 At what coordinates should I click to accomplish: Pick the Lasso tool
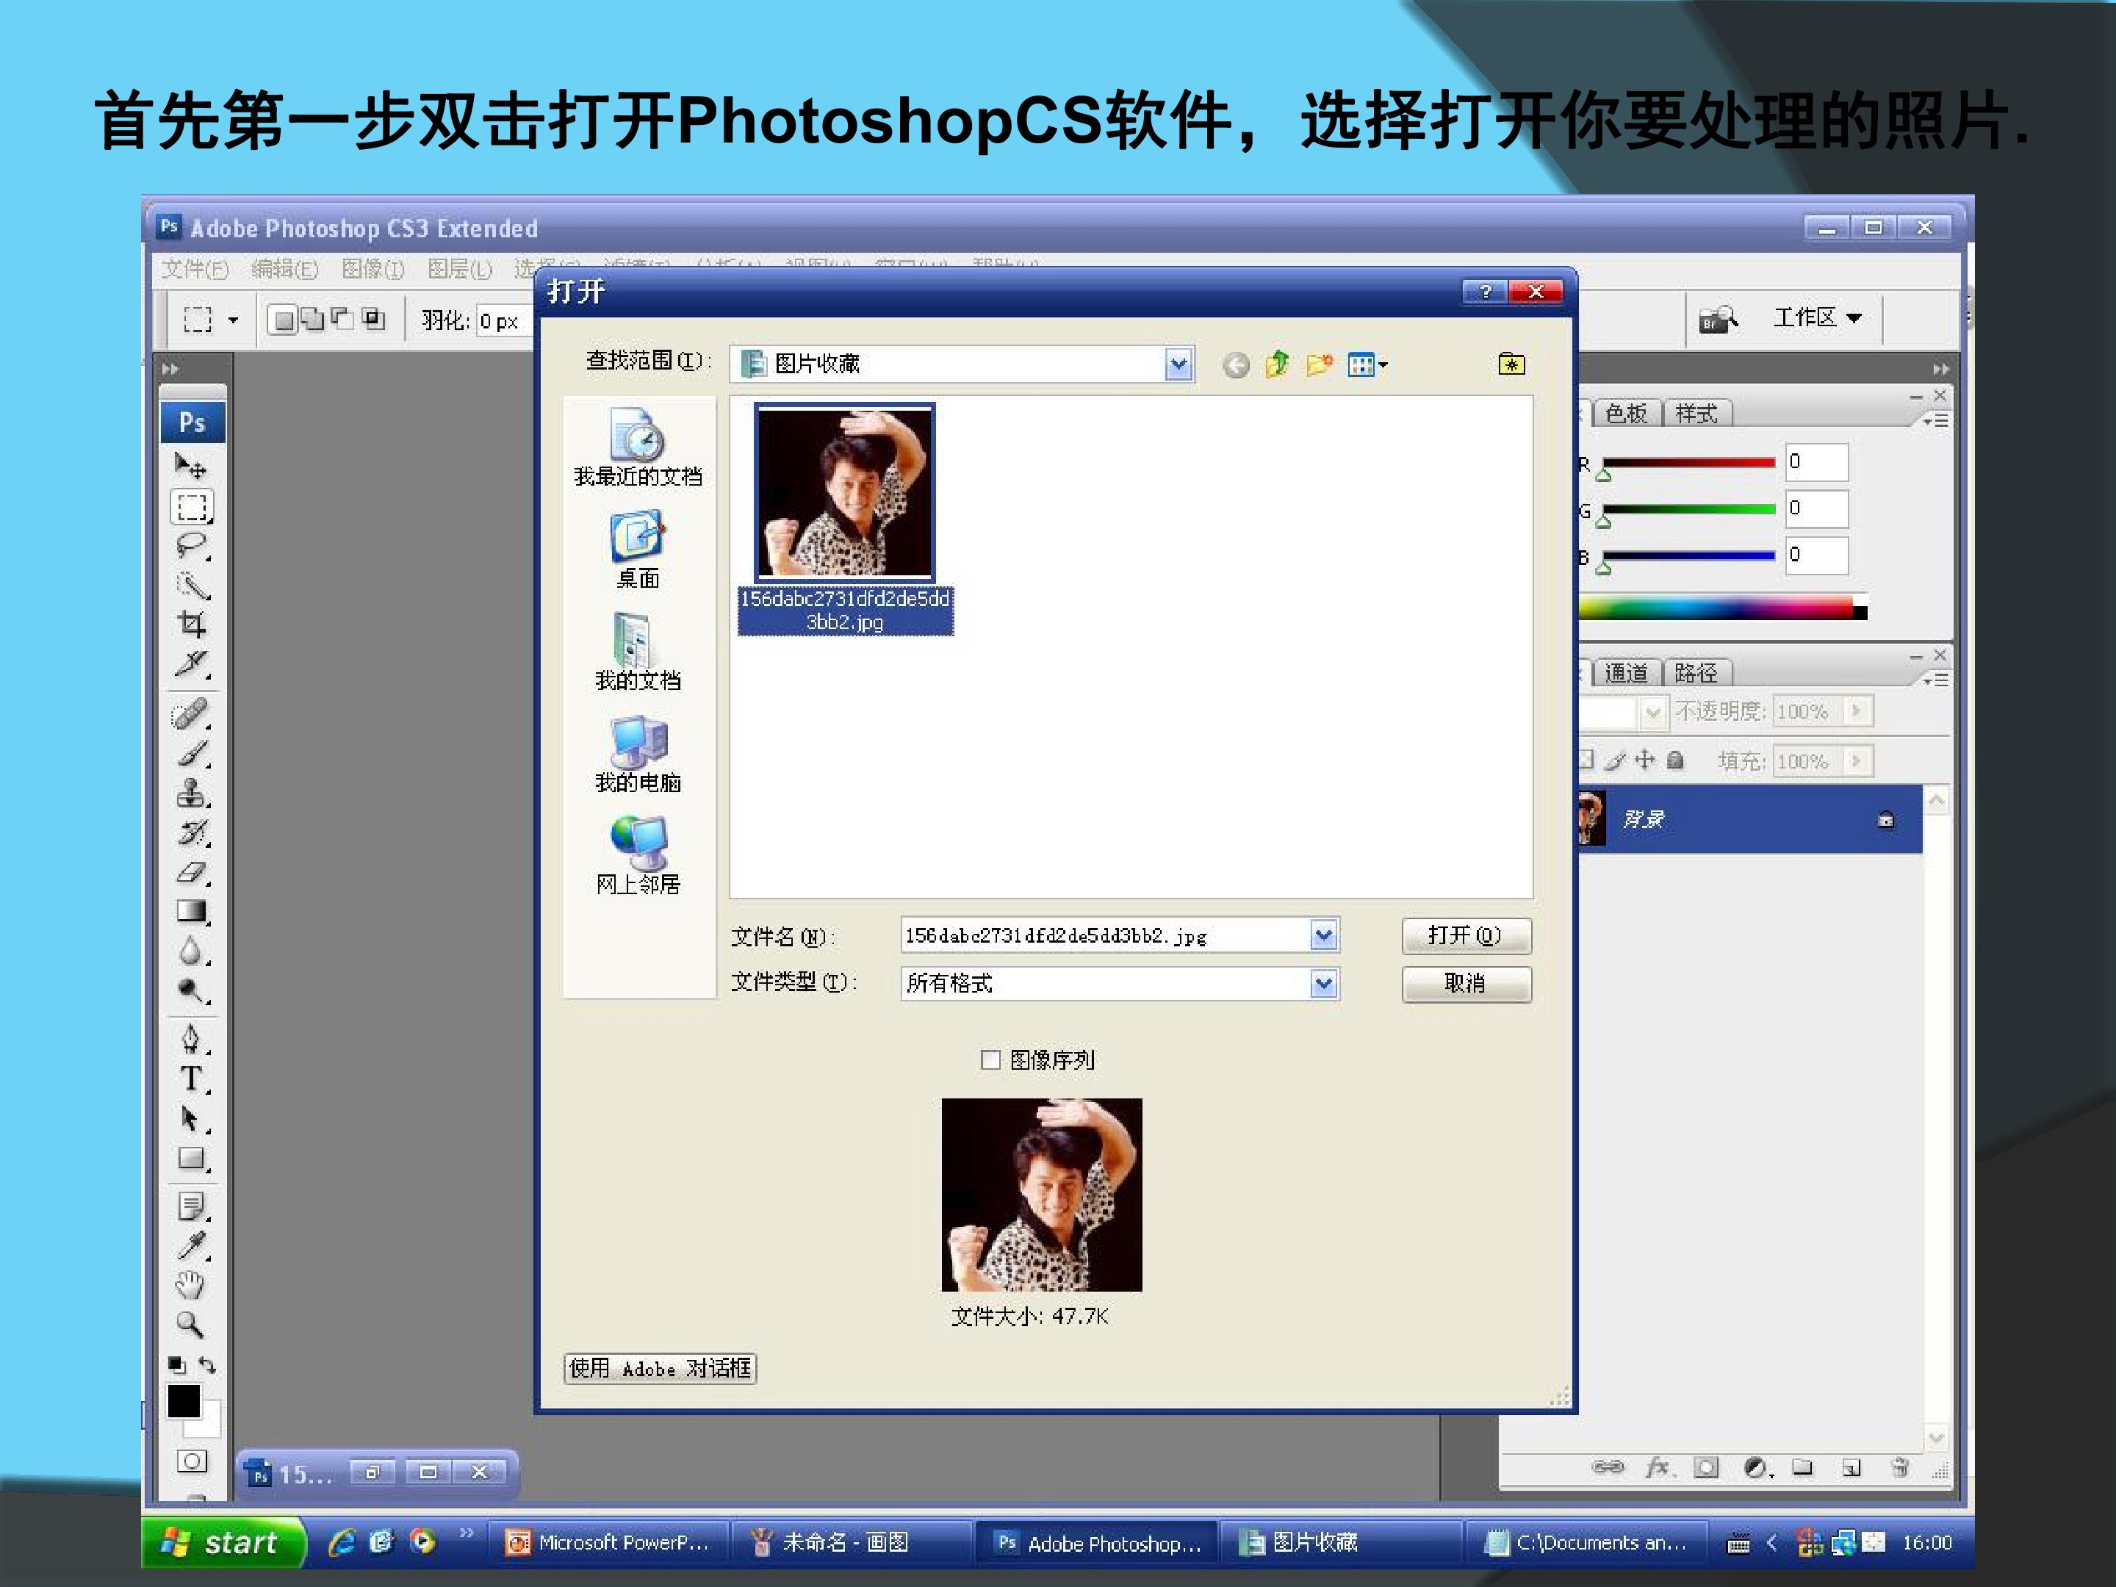[x=191, y=546]
